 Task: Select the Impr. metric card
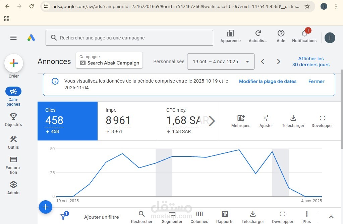pyautogui.click(x=128, y=121)
